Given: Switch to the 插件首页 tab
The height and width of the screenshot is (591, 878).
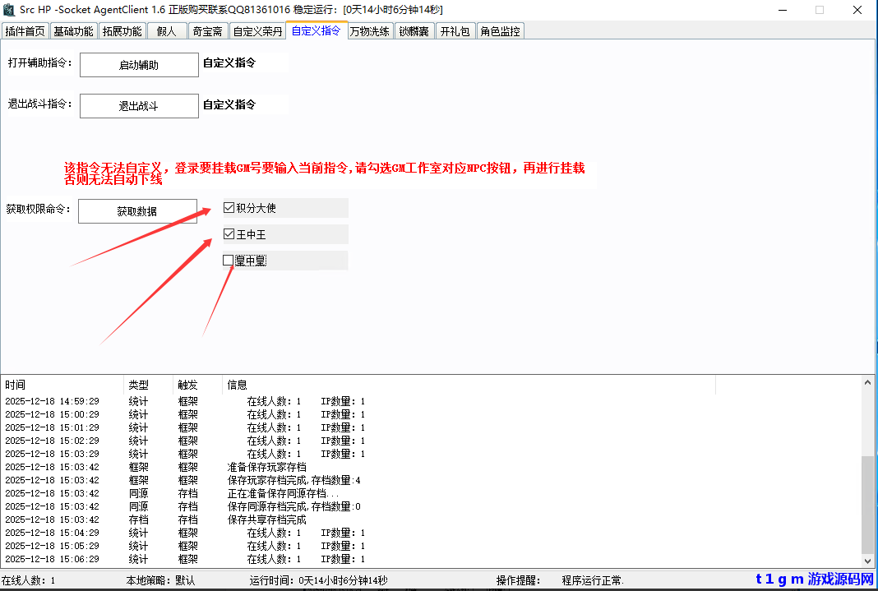Looking at the screenshot, I should 25,30.
